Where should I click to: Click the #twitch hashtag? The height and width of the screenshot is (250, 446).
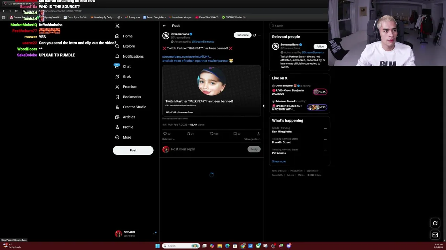(x=168, y=61)
